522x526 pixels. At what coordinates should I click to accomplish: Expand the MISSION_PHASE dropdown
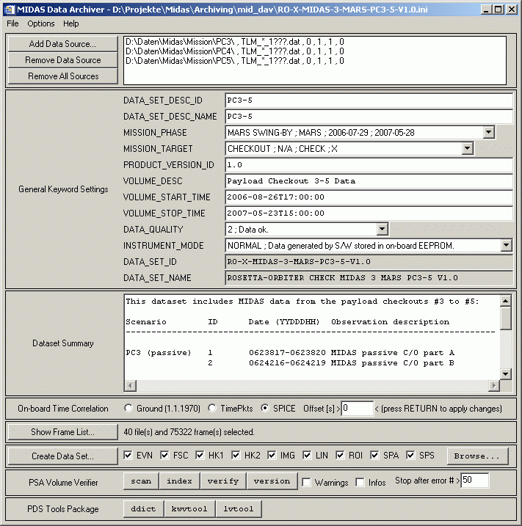[489, 133]
